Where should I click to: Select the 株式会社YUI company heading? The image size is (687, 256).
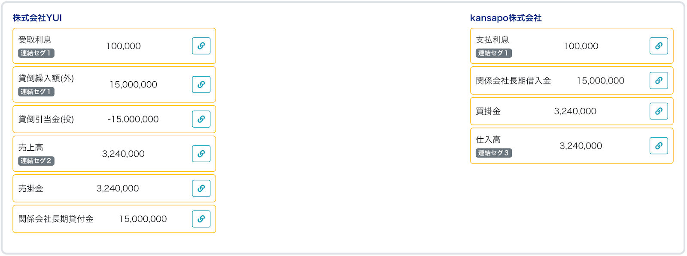pyautogui.click(x=37, y=18)
